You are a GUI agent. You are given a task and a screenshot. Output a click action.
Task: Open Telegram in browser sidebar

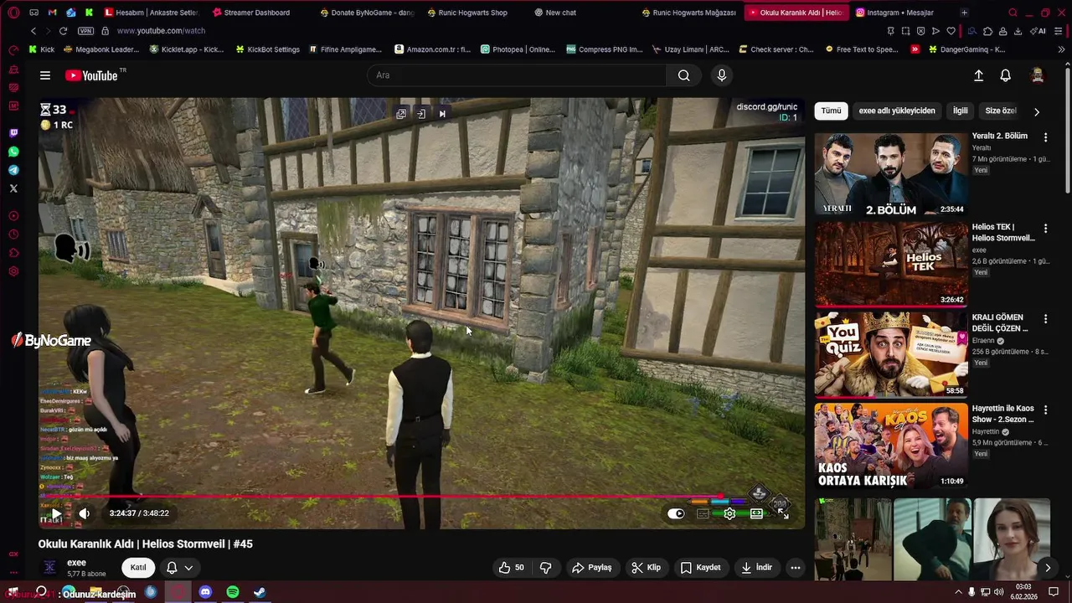point(13,170)
